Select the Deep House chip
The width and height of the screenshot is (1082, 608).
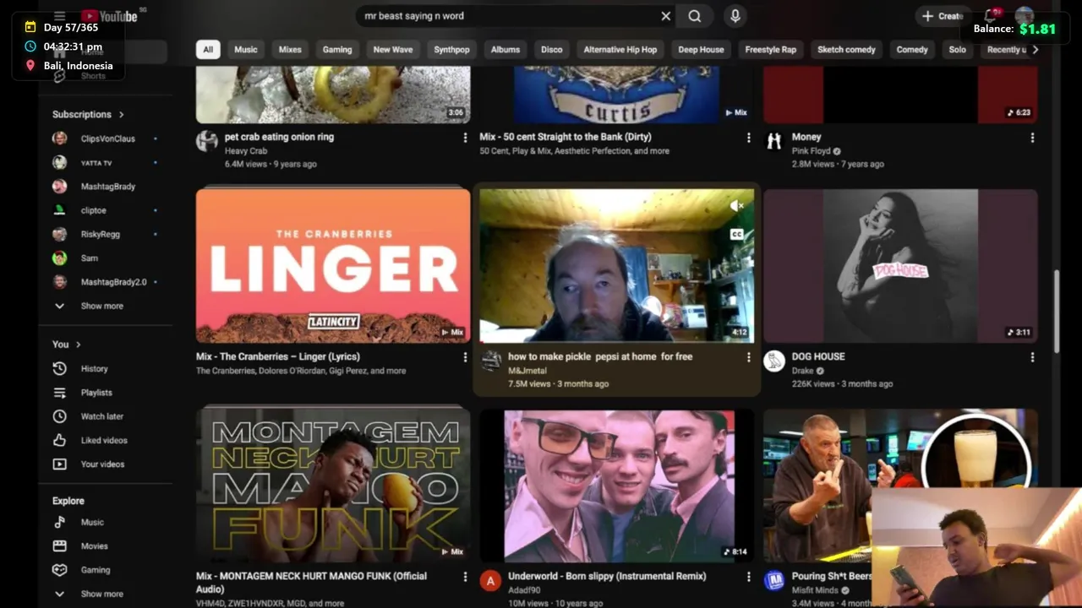click(701, 50)
